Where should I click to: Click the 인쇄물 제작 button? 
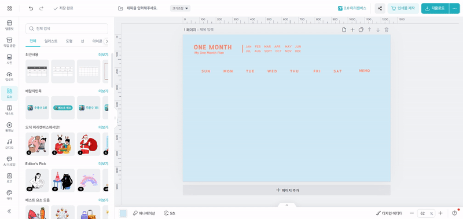[x=403, y=8]
